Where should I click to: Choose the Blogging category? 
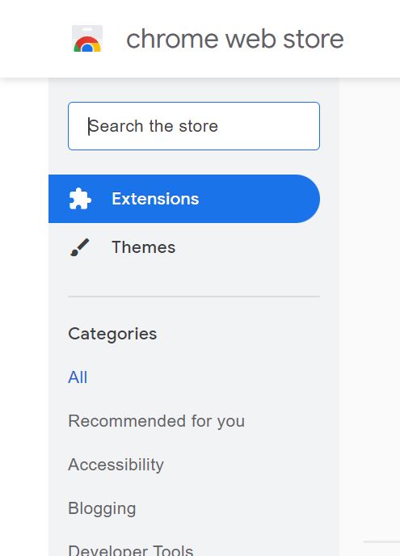102,508
